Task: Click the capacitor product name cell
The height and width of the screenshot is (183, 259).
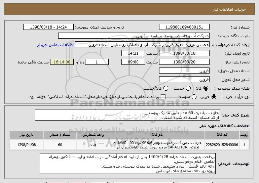Action: [157, 145]
